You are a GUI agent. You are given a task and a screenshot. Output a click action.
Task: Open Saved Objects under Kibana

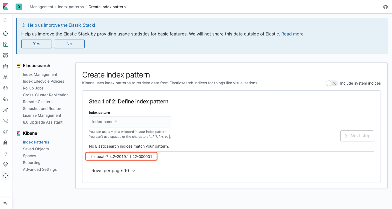click(36, 149)
